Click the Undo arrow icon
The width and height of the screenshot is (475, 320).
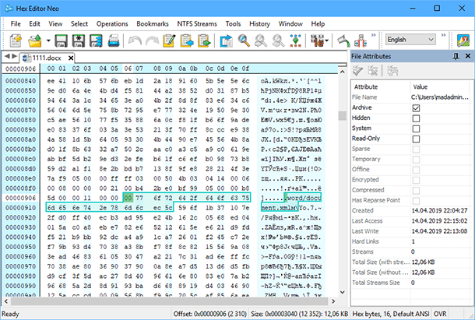tap(135, 40)
